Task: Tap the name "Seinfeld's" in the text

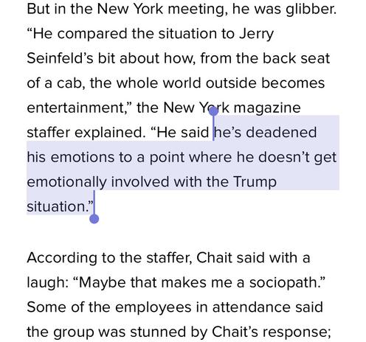Action: [60, 58]
